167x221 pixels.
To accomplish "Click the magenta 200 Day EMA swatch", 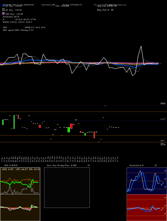I will click(x=3, y=13).
